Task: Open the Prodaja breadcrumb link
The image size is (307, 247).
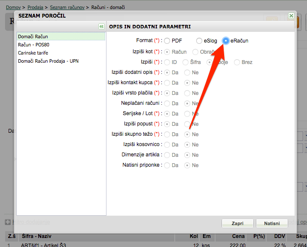Action: 35,7
